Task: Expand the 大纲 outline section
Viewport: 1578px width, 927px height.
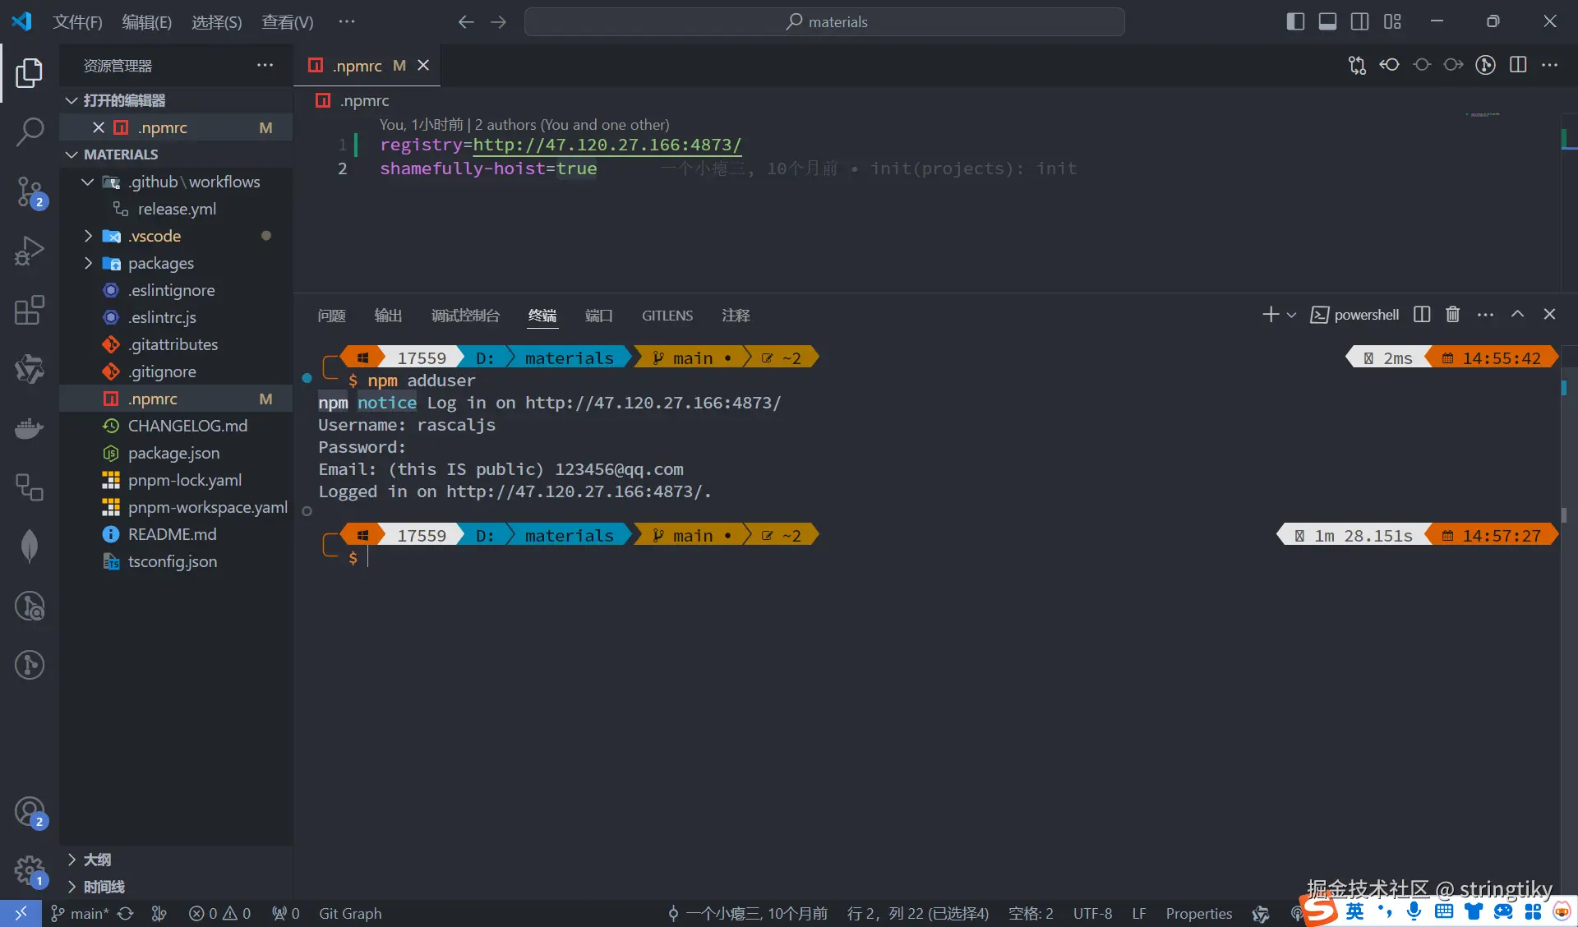Action: pos(97,860)
